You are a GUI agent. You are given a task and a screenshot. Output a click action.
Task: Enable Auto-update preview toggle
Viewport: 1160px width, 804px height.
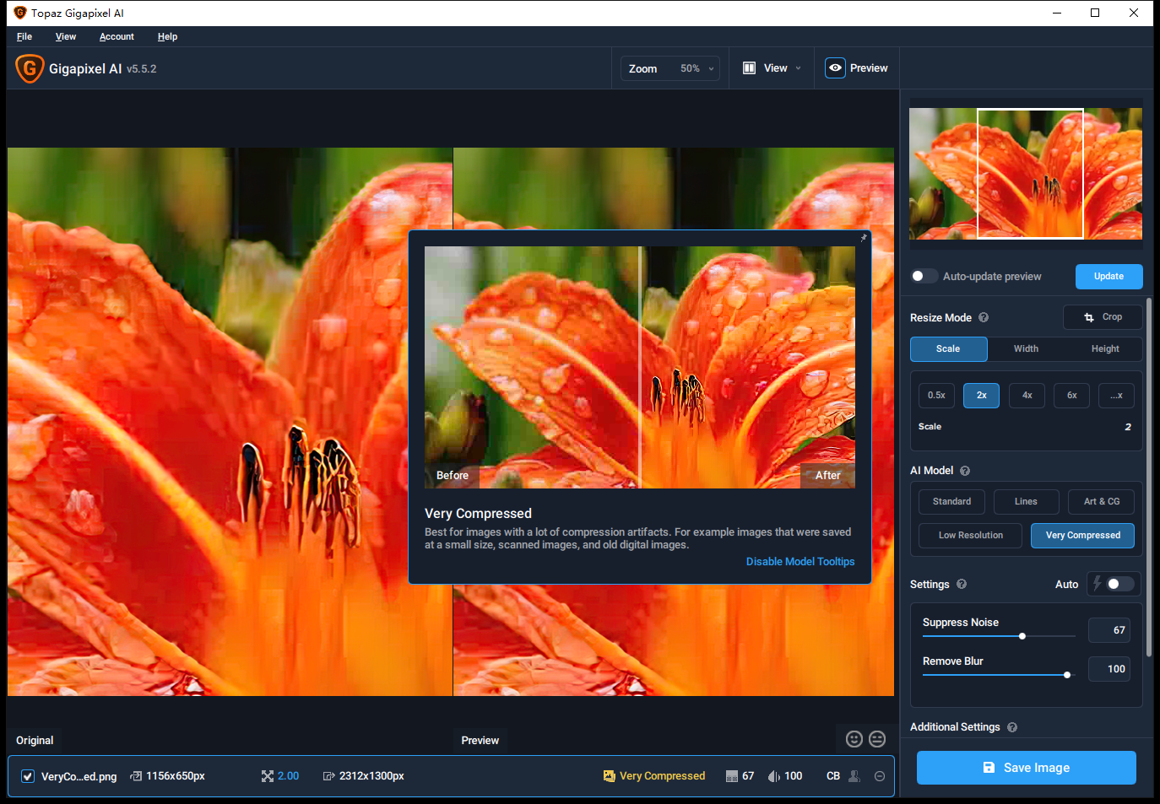coord(924,276)
